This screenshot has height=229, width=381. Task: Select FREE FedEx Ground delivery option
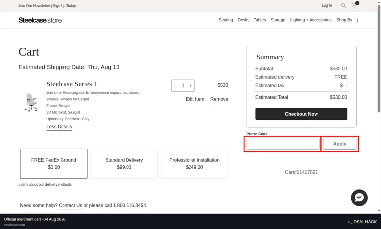pos(54,164)
